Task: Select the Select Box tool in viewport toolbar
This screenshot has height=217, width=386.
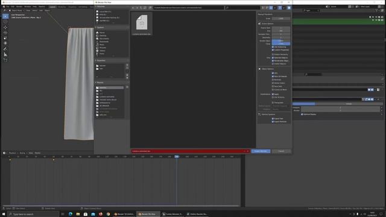Action: (5, 16)
